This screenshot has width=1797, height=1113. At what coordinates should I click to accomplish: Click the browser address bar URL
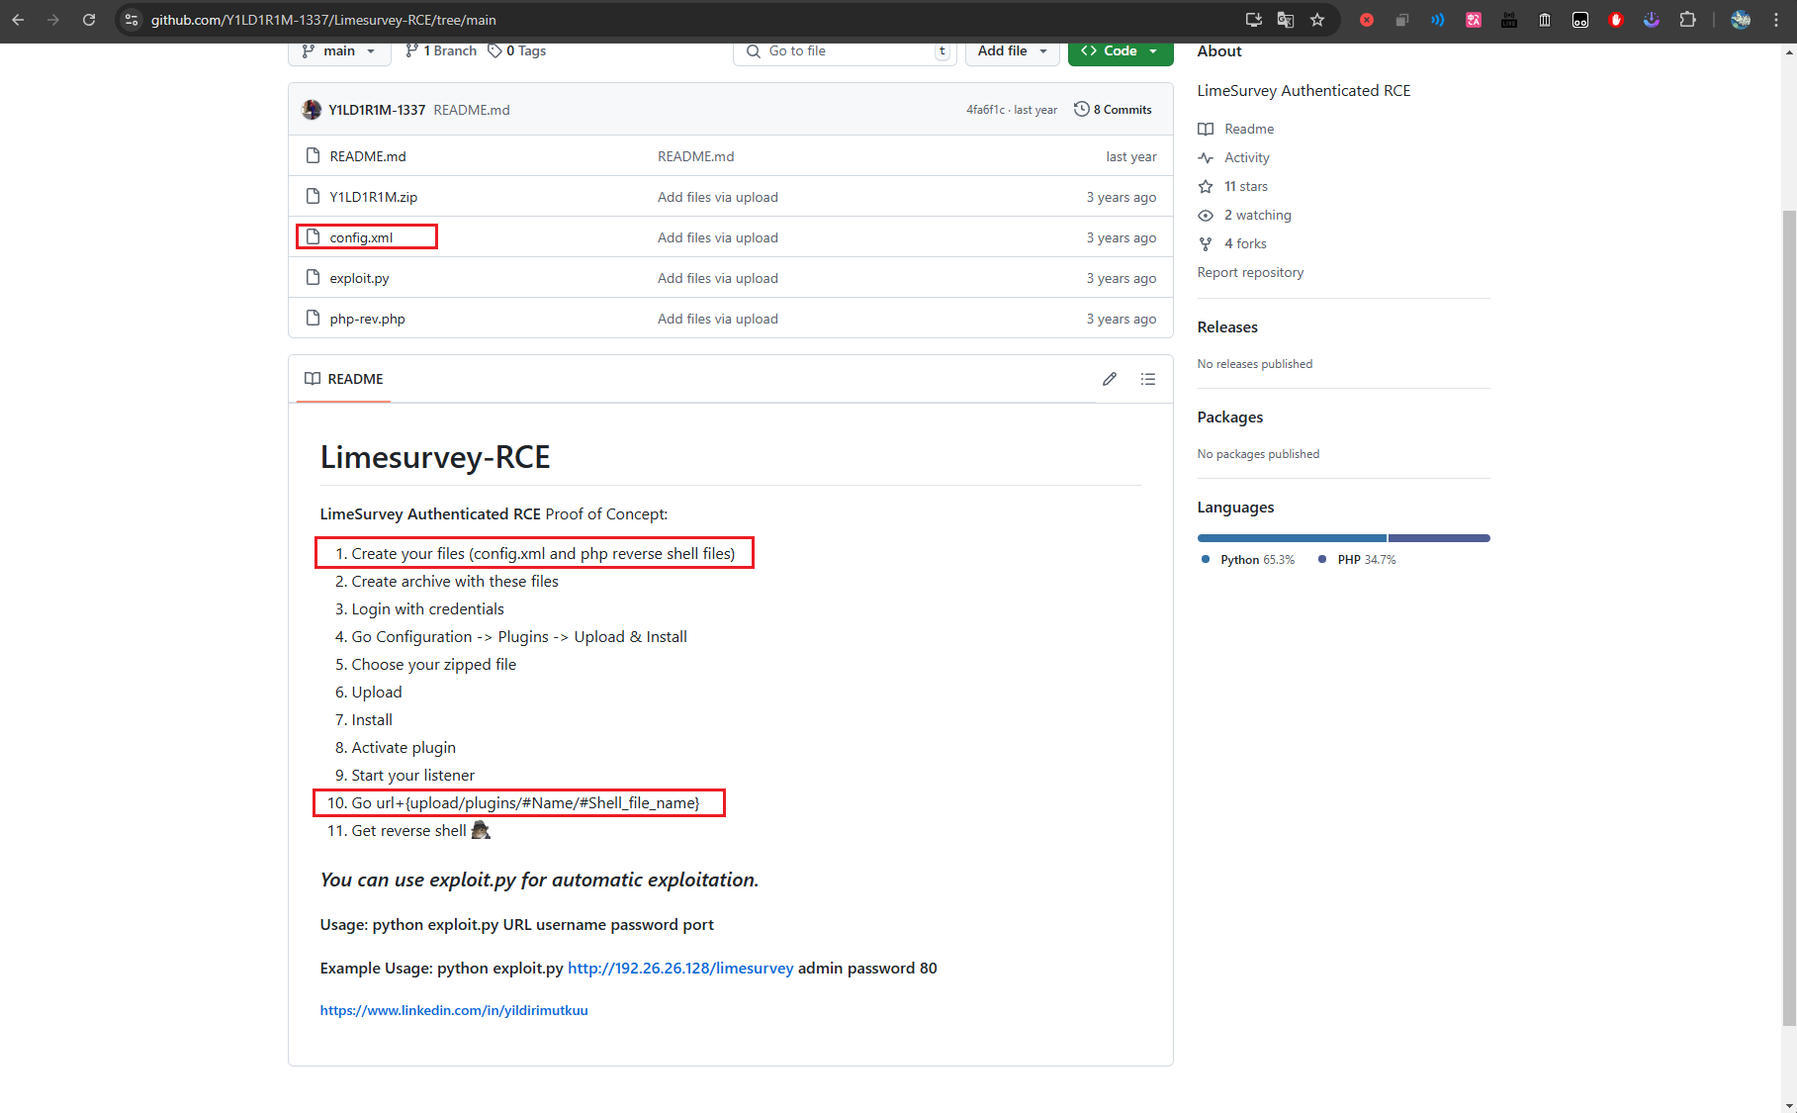pyautogui.click(x=323, y=20)
